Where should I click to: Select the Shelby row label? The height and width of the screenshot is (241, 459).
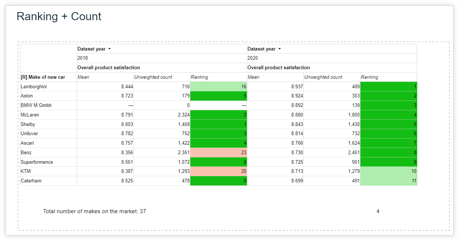28,125
